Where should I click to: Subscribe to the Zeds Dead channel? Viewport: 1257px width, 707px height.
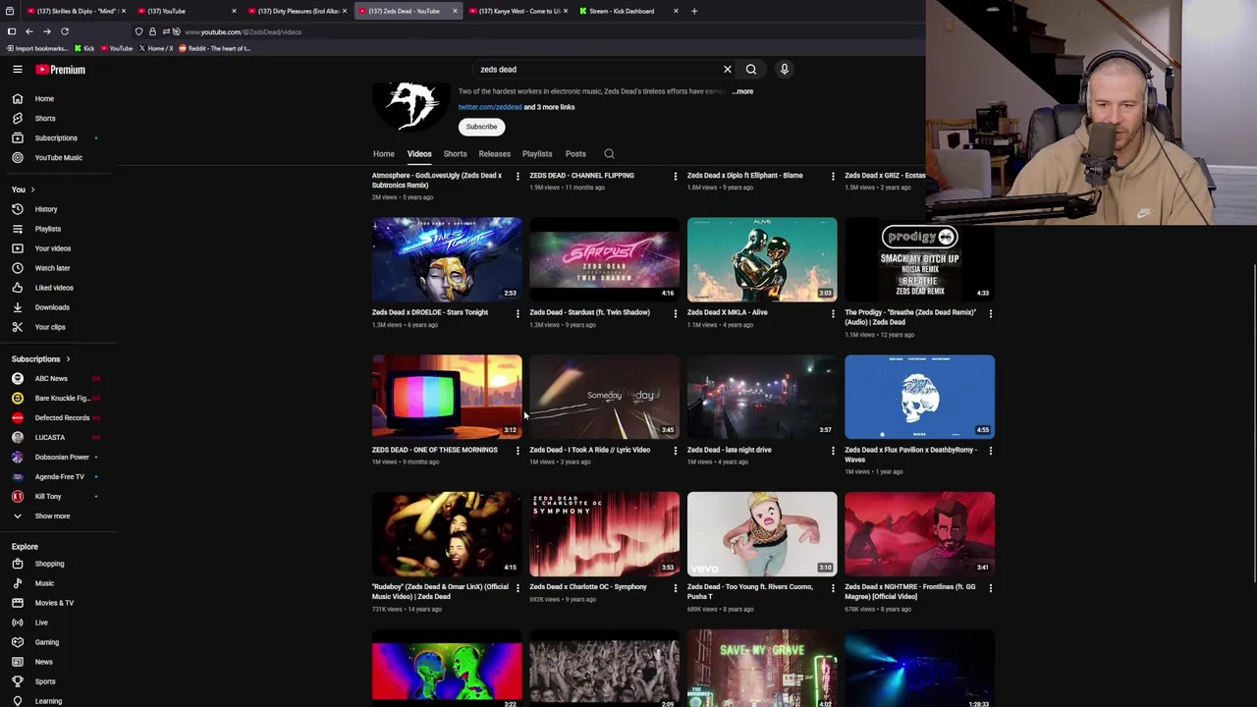click(x=481, y=127)
